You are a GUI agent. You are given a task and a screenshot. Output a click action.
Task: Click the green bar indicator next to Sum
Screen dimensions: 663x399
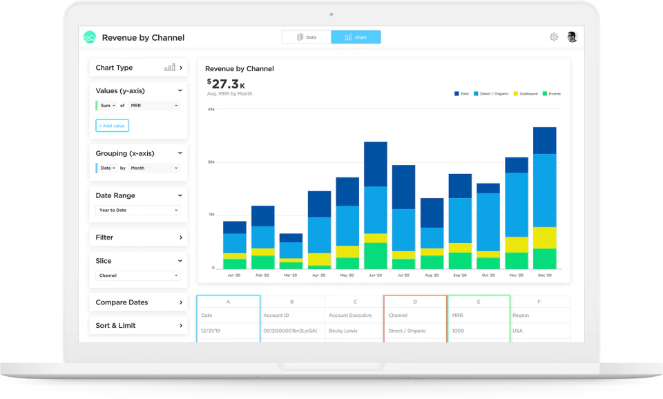tap(97, 105)
